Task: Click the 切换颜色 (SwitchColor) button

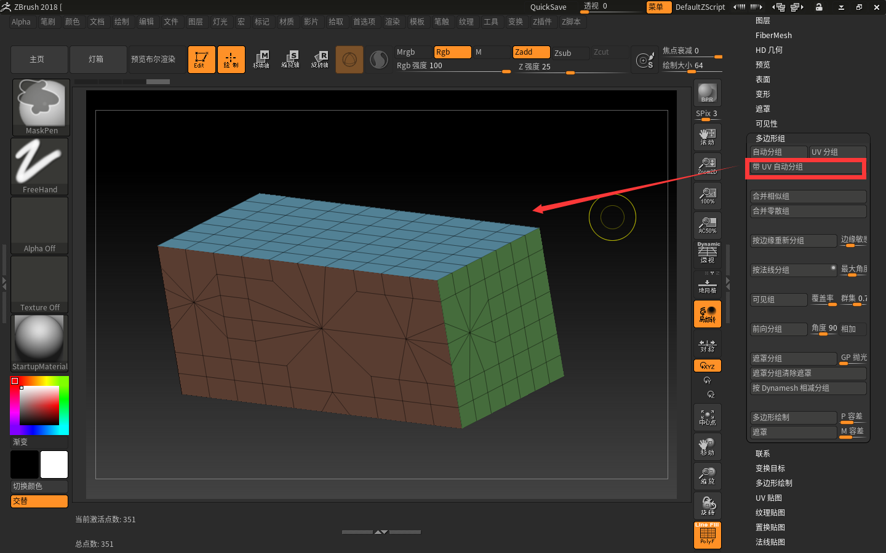Action: pyautogui.click(x=39, y=486)
